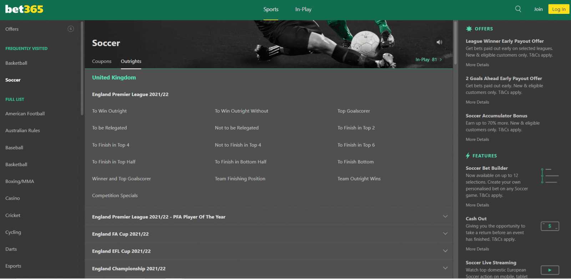Open Not to Finish in Top 4

coord(238,145)
